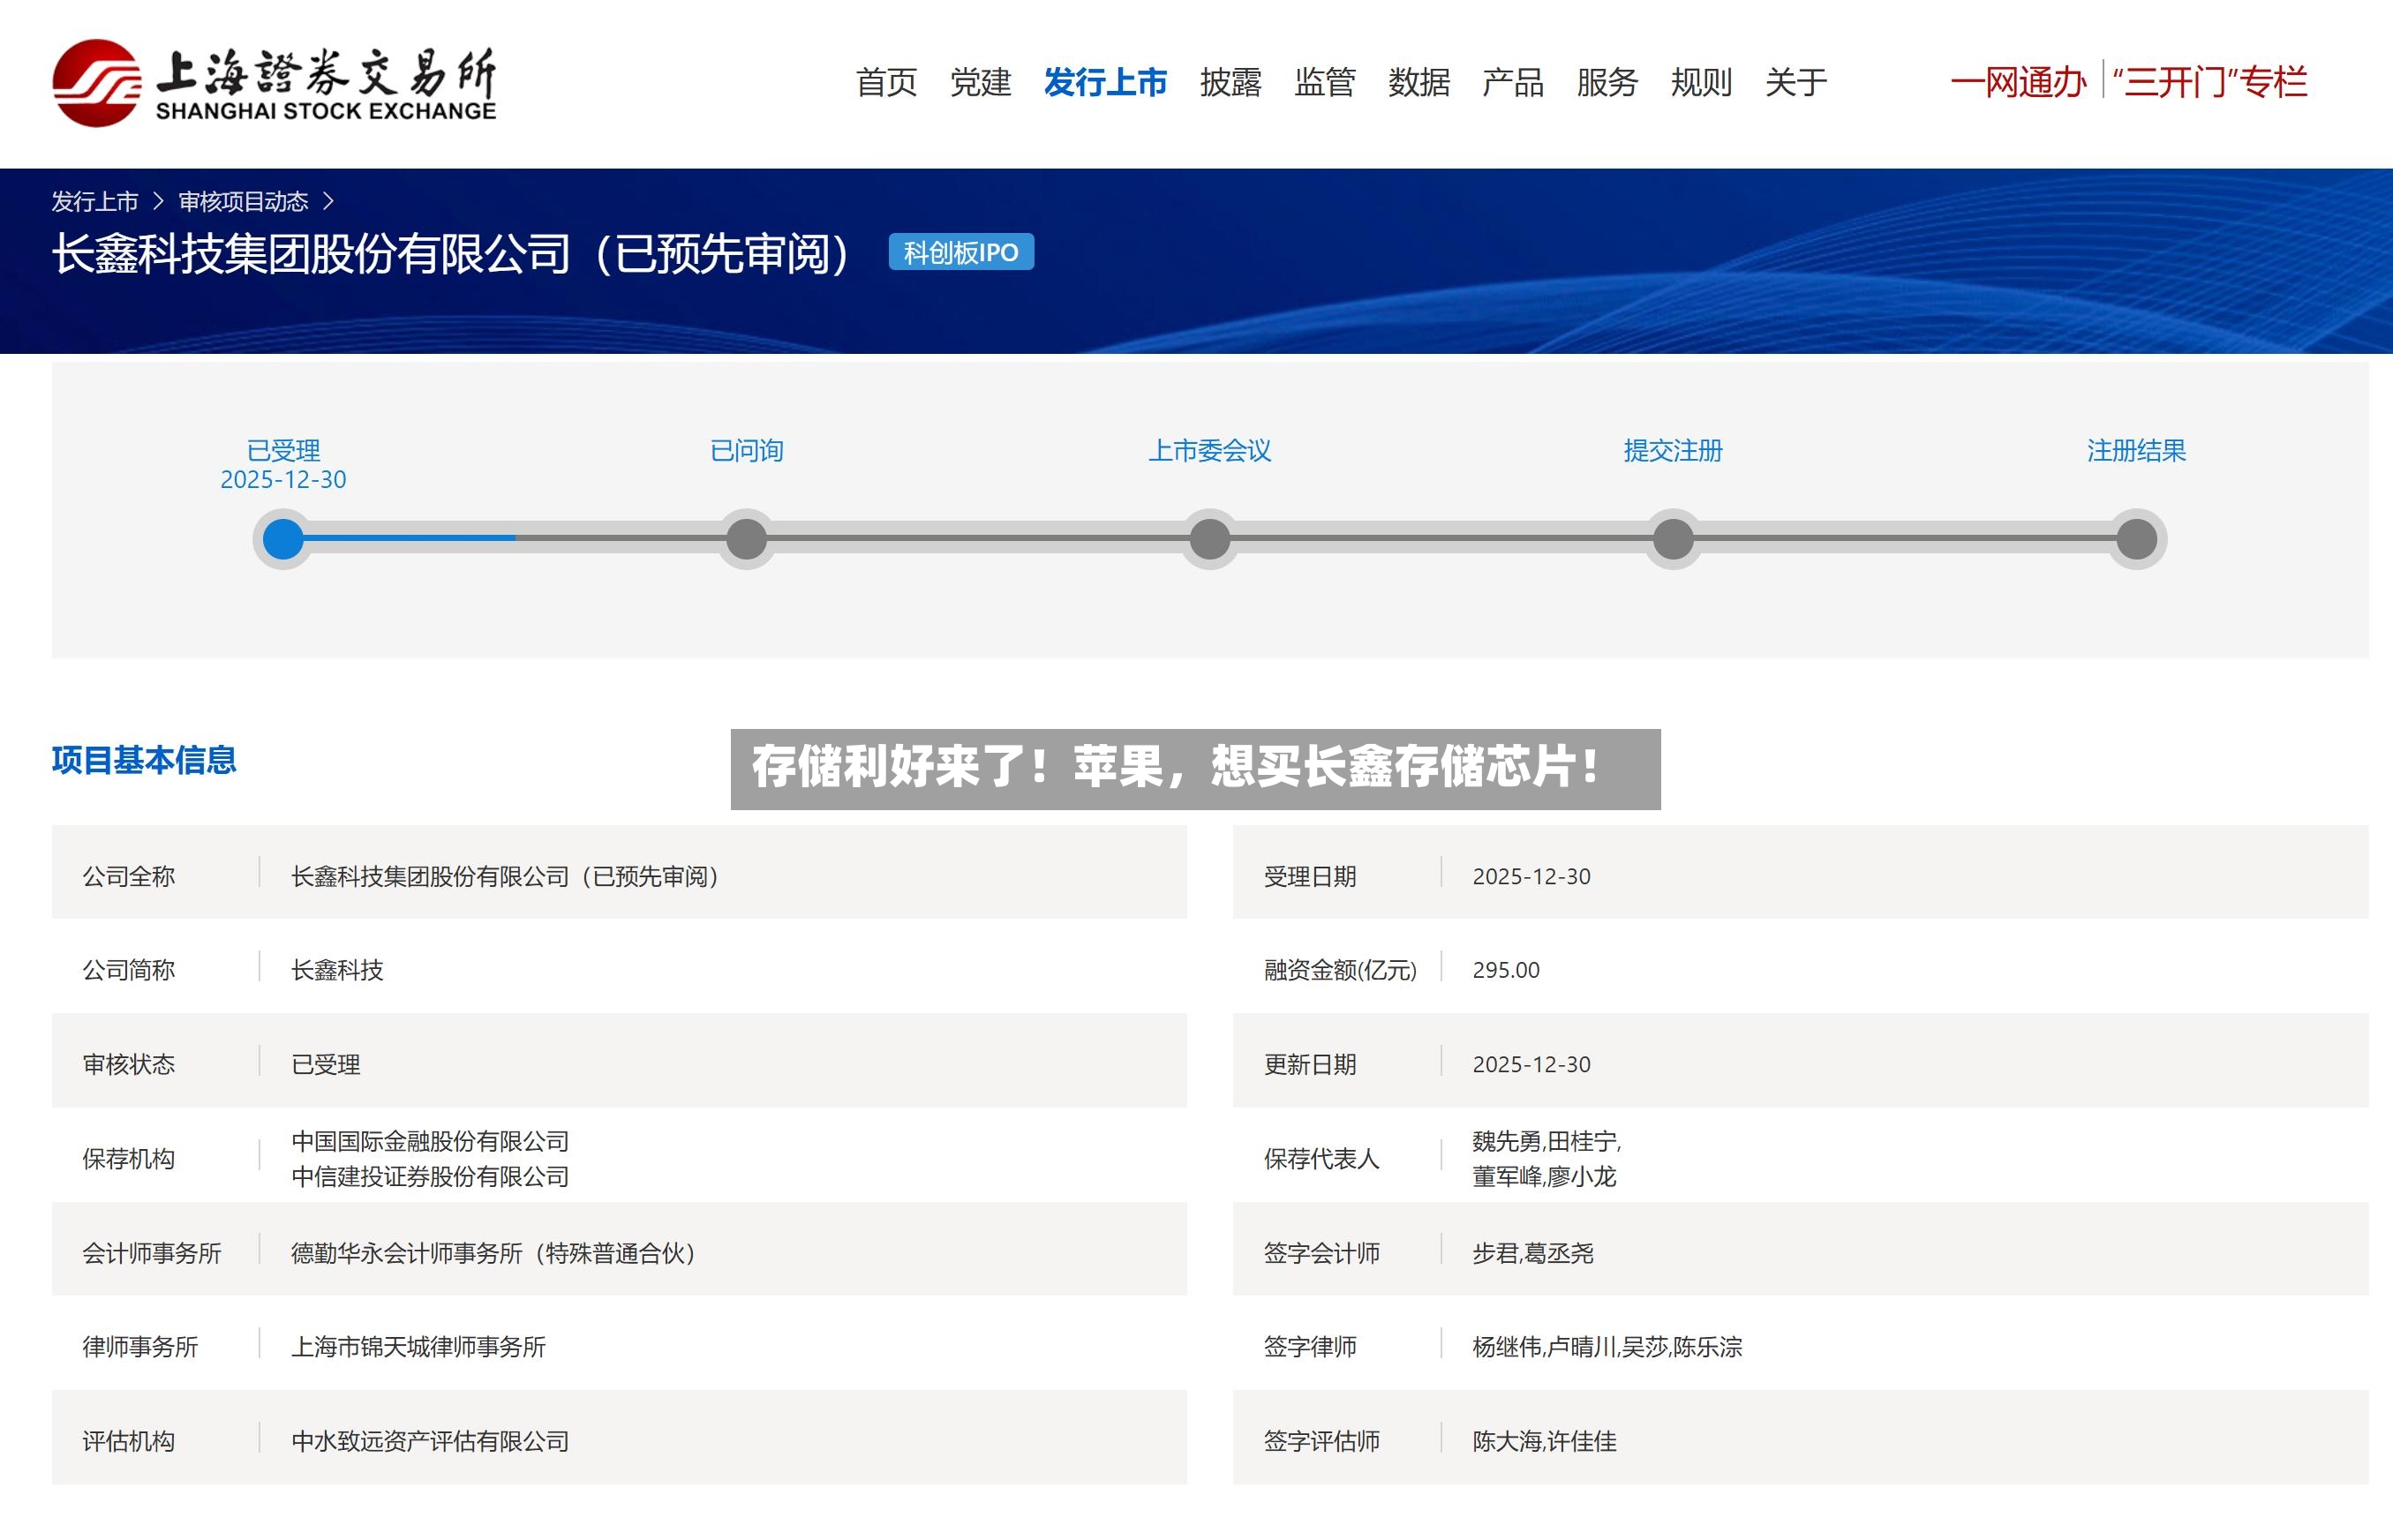
Task: Click signing lawyers 杨继伟,卢晴川,吴莎,陈乐淙
Action: point(1607,1347)
